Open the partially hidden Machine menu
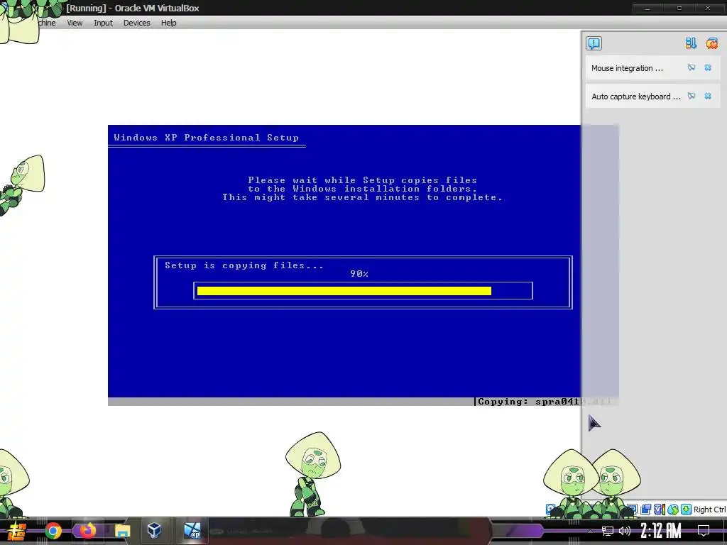The image size is (727, 545). pyautogui.click(x=46, y=23)
